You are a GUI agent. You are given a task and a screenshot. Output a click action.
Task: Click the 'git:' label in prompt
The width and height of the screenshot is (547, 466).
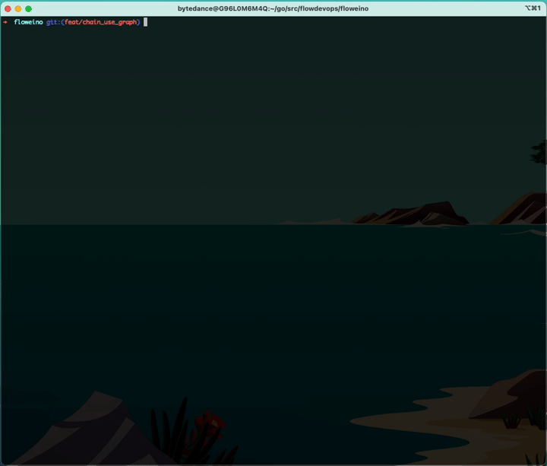click(54, 22)
